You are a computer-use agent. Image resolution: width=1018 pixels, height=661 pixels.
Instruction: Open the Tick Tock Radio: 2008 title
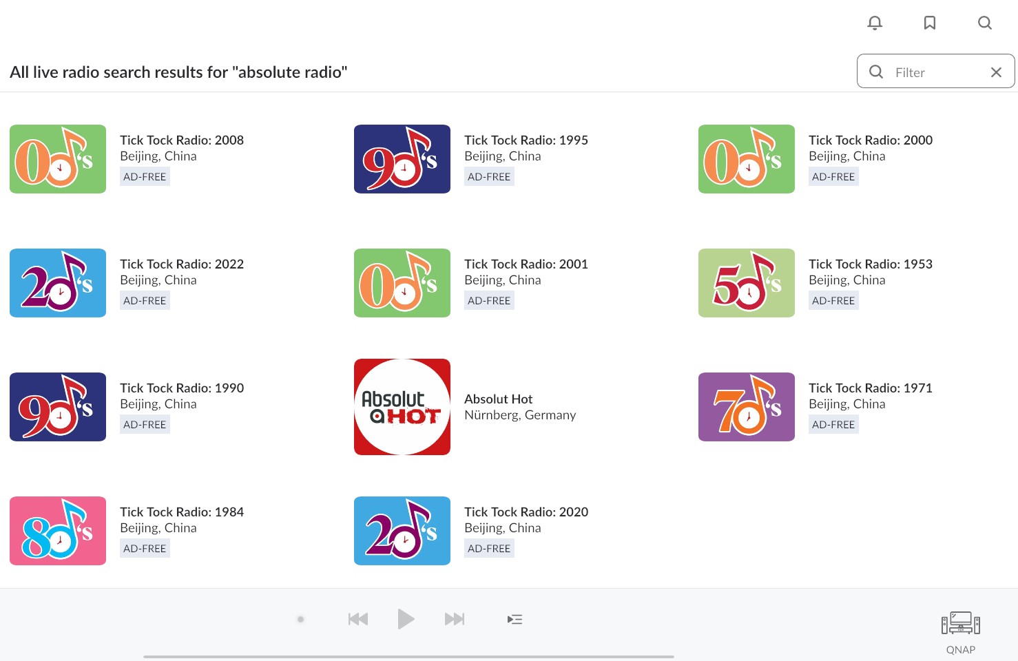[182, 140]
